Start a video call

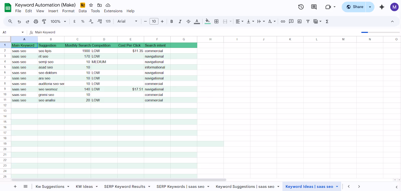(x=328, y=7)
